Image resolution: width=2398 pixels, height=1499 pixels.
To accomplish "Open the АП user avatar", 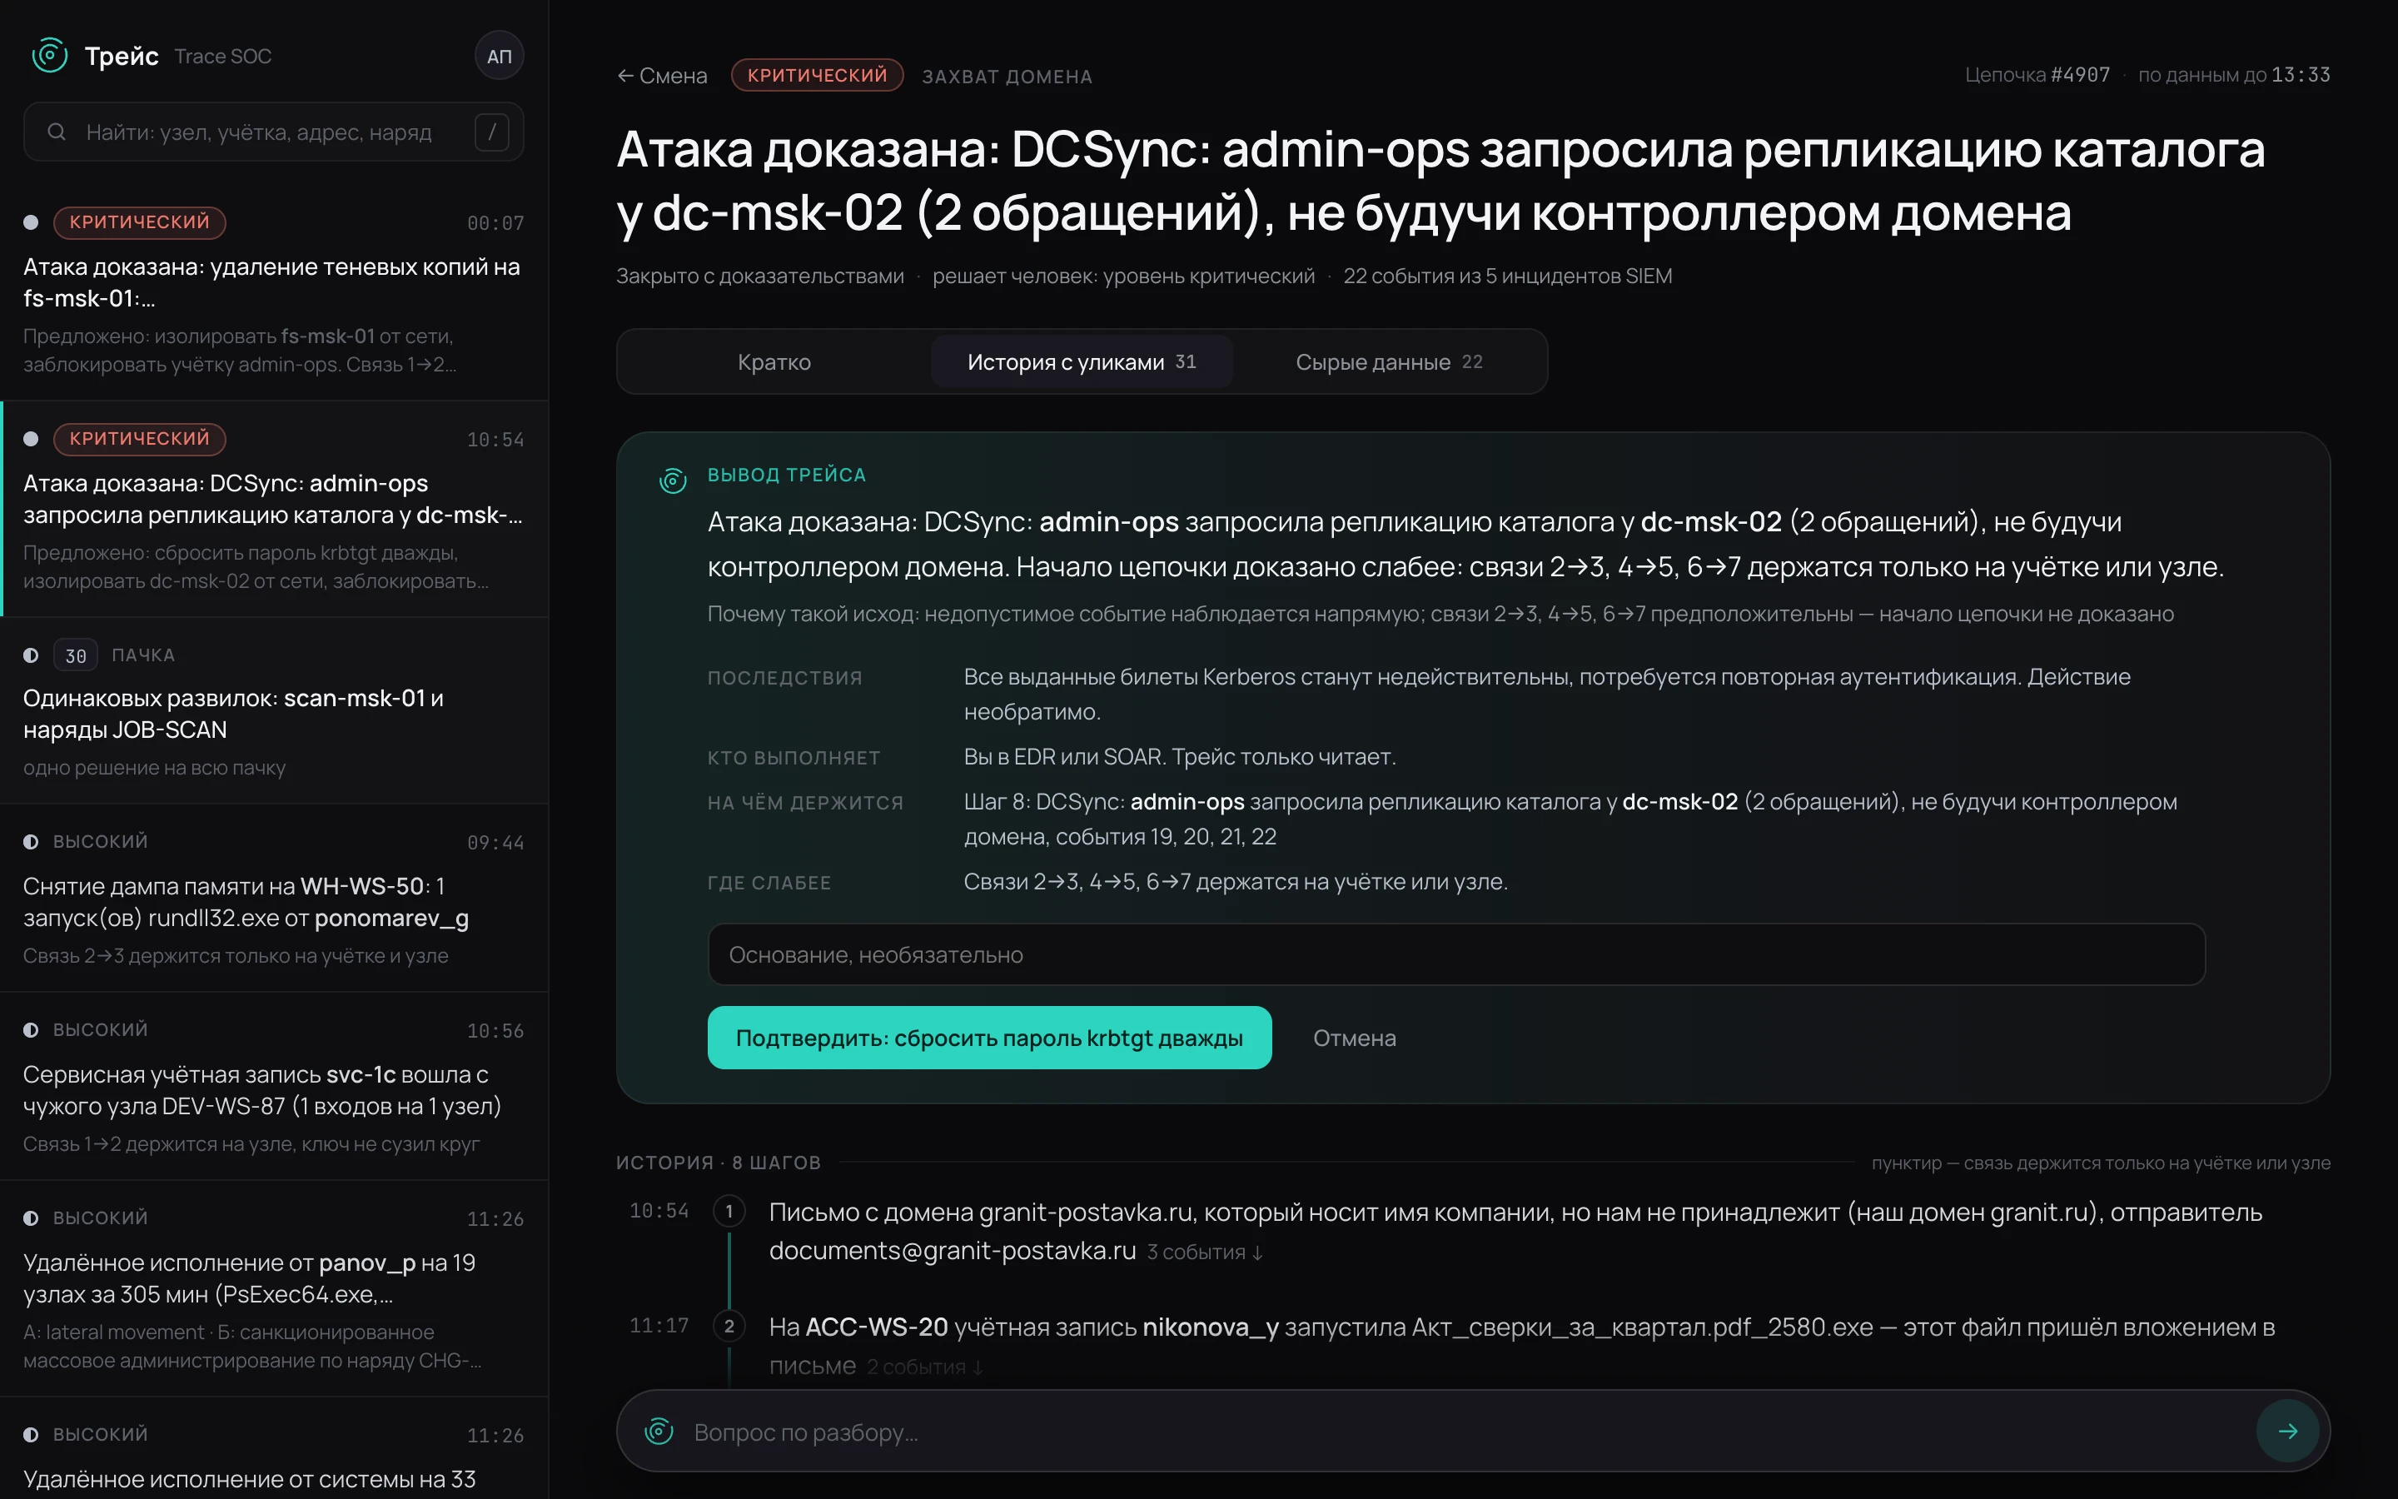I will tap(500, 57).
